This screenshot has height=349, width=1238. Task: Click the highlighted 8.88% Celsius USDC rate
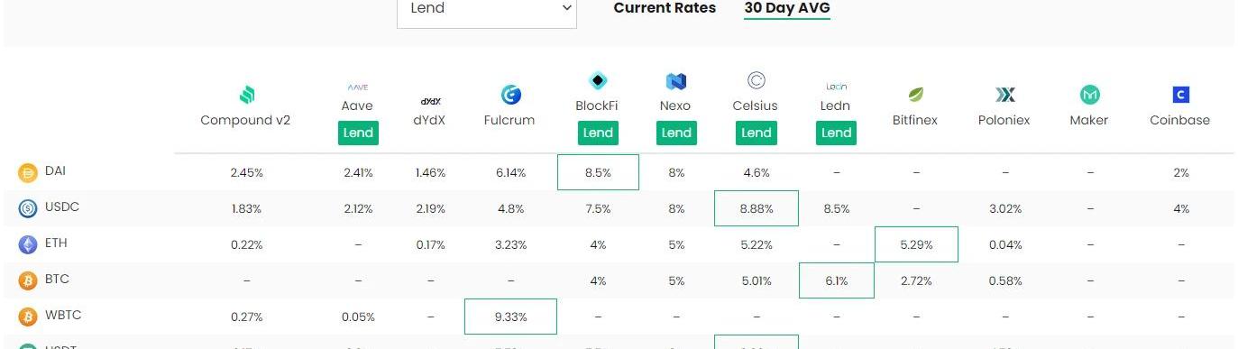(757, 208)
